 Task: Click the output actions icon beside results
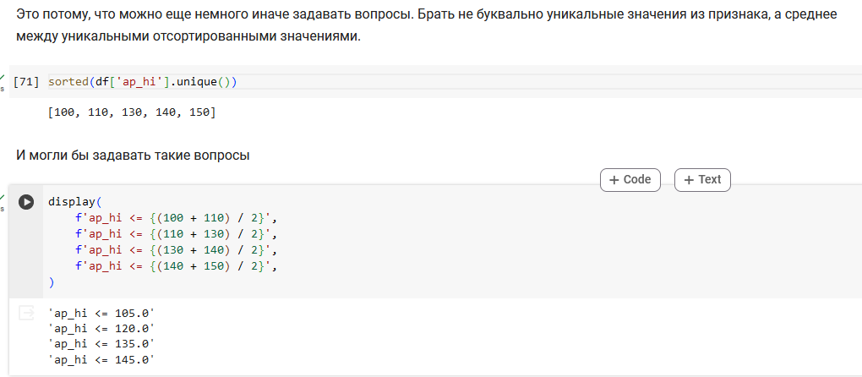point(26,313)
